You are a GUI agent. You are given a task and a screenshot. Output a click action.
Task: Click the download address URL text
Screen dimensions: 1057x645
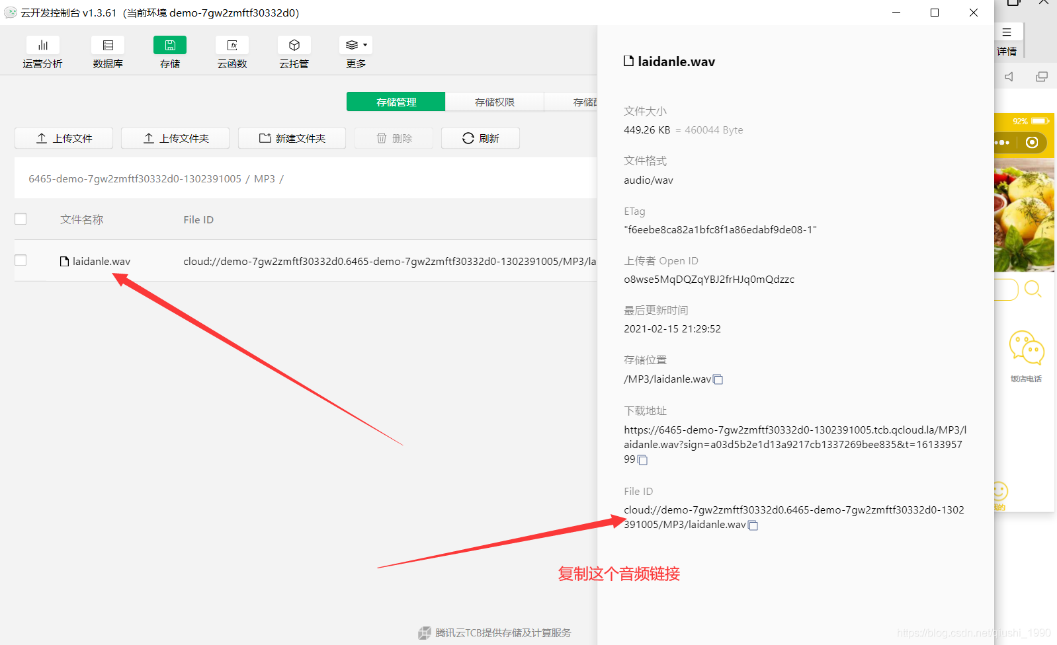794,444
